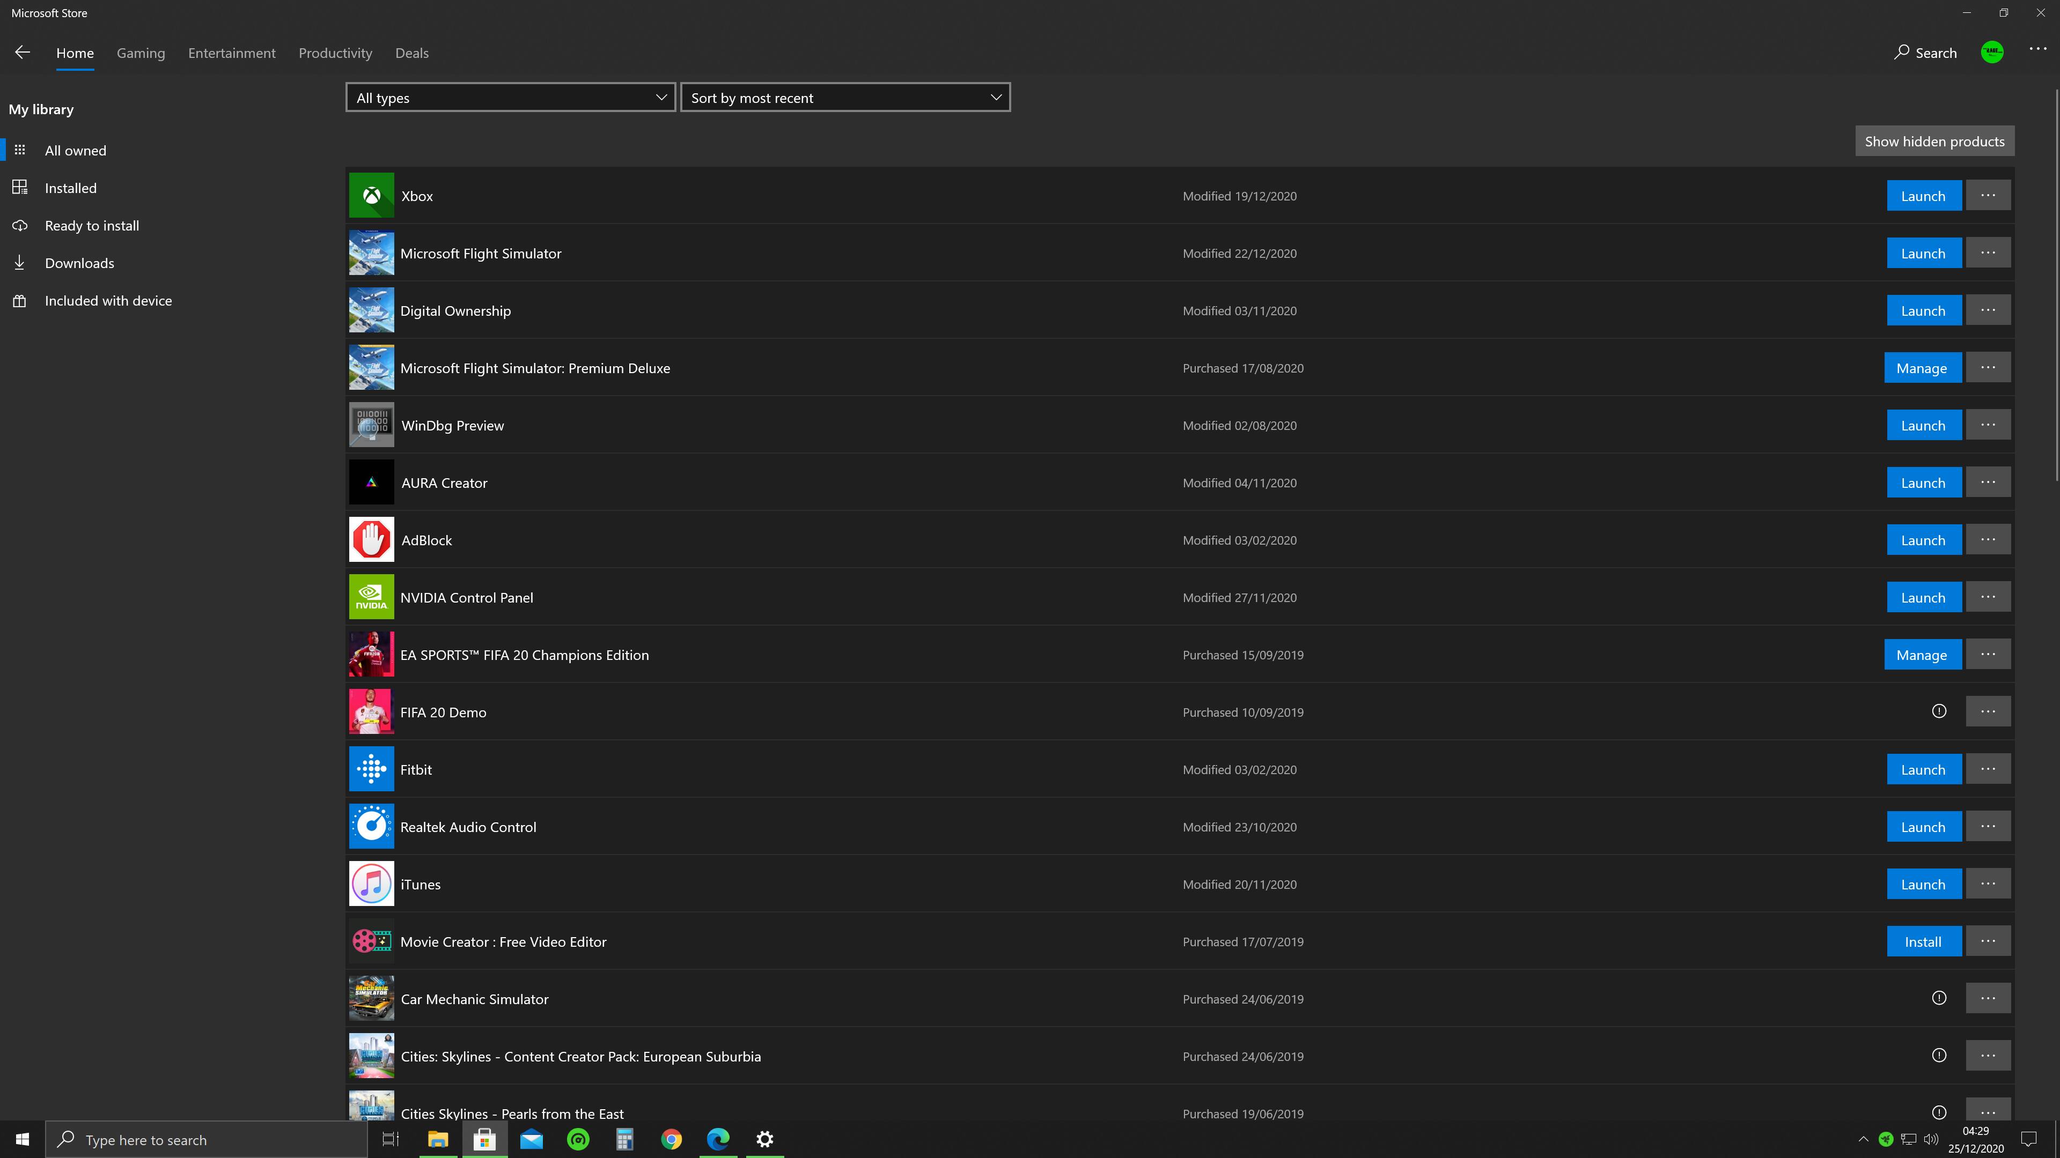Screen dimensions: 2060x1158
Task: Open Google Chrome from the taskbar
Action: point(671,1140)
